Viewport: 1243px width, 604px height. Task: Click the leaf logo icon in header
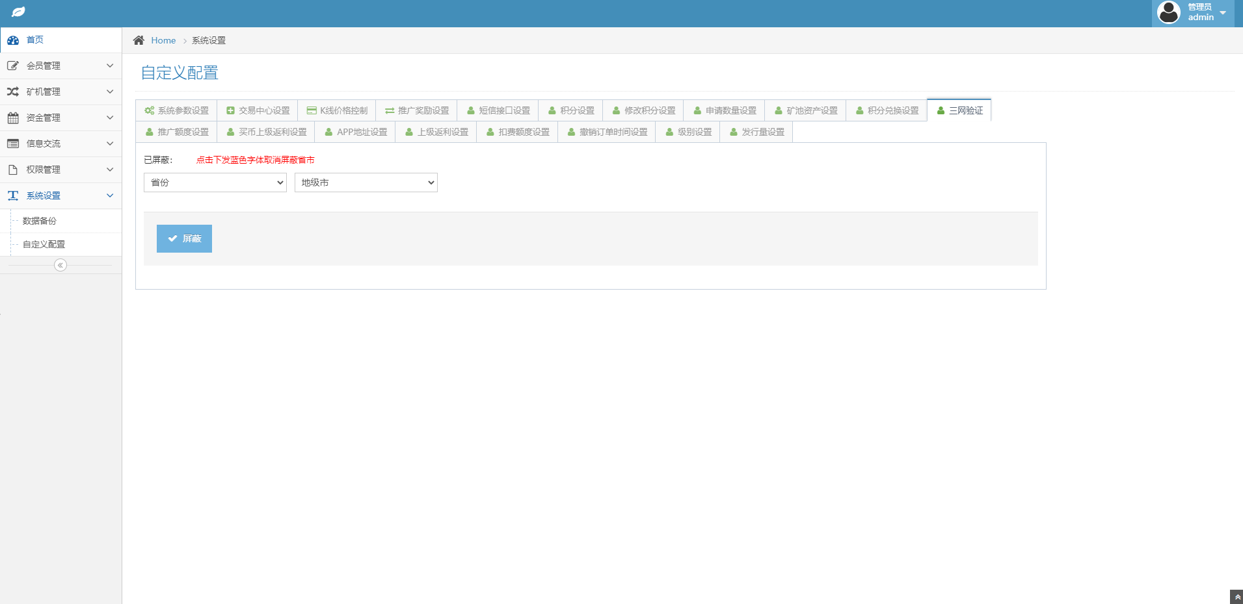point(19,12)
